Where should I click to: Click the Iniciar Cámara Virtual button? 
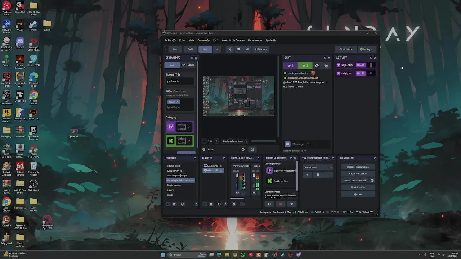(x=354, y=181)
